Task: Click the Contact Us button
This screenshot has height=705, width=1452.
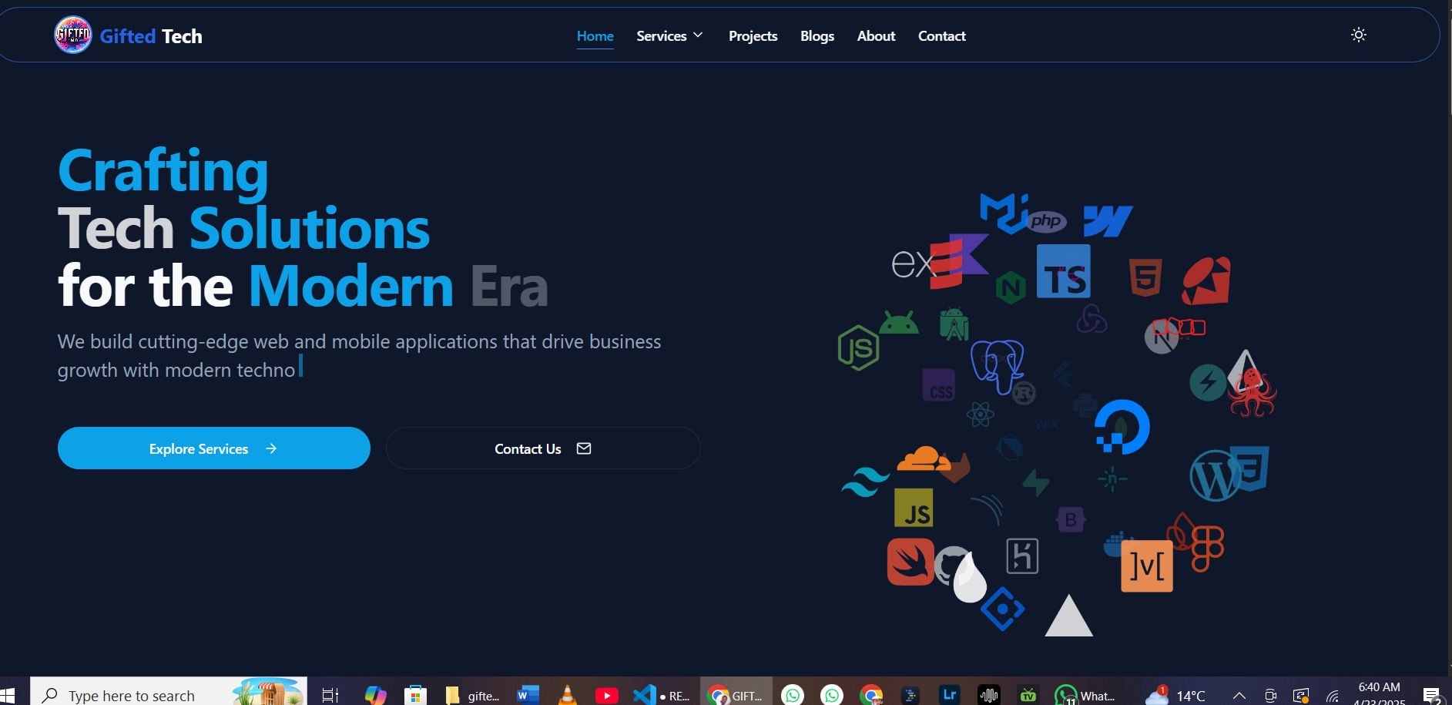Action: [x=543, y=448]
